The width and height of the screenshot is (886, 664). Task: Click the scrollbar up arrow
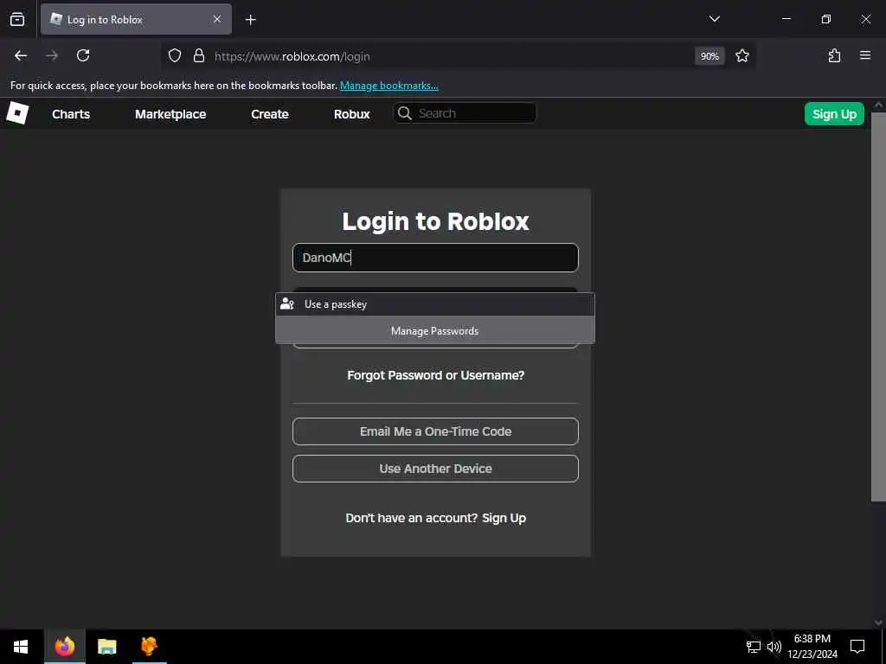pyautogui.click(x=878, y=105)
